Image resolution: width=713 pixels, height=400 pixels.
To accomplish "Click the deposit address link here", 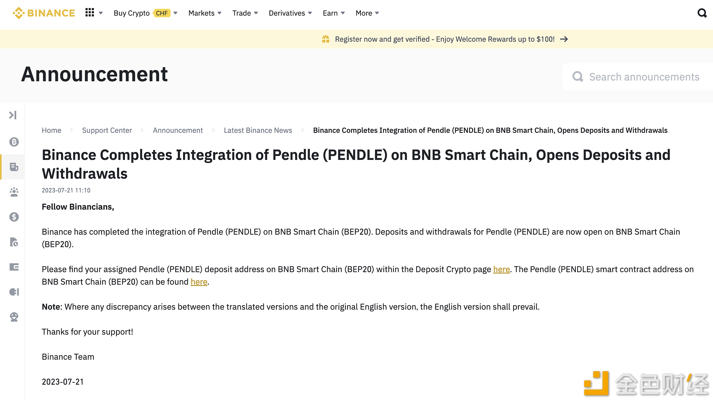I will (501, 269).
